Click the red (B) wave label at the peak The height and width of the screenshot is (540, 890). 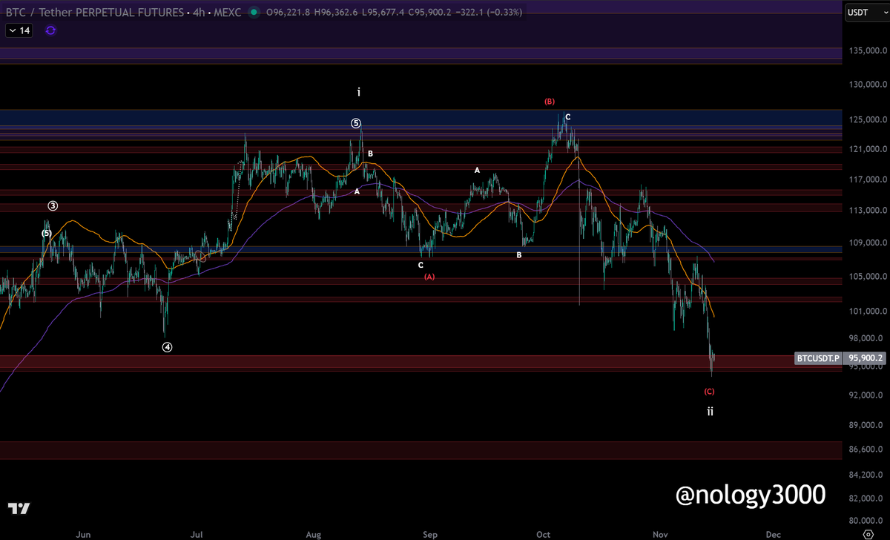(x=549, y=101)
